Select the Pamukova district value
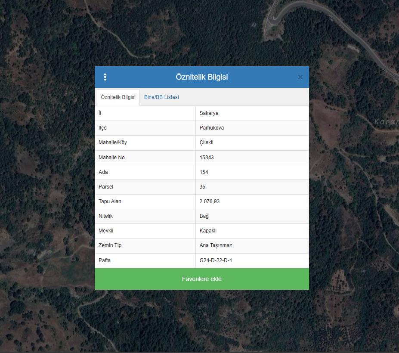The image size is (399, 353). tap(211, 128)
